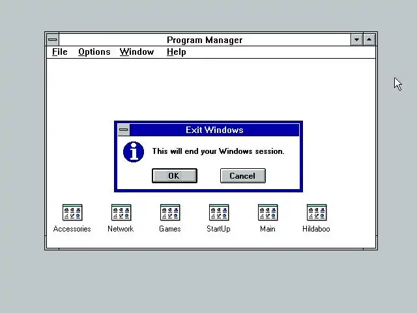The image size is (417, 313).
Task: Open the File menu
Action: [59, 52]
